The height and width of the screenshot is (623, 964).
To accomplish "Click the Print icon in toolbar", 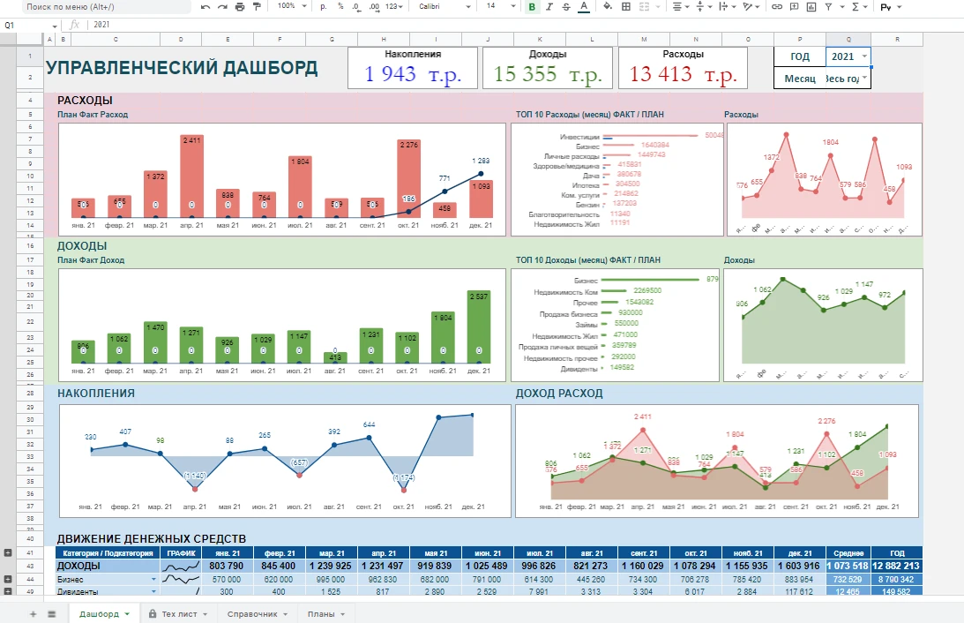I will pyautogui.click(x=239, y=7).
